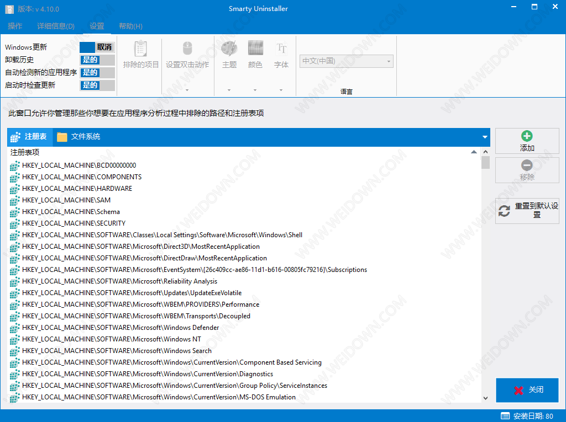The width and height of the screenshot is (566, 422).
Task: Open the 操作 menu
Action: point(15,26)
